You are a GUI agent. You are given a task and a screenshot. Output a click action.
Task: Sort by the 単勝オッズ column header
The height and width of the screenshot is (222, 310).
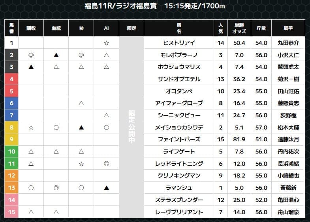(x=239, y=28)
